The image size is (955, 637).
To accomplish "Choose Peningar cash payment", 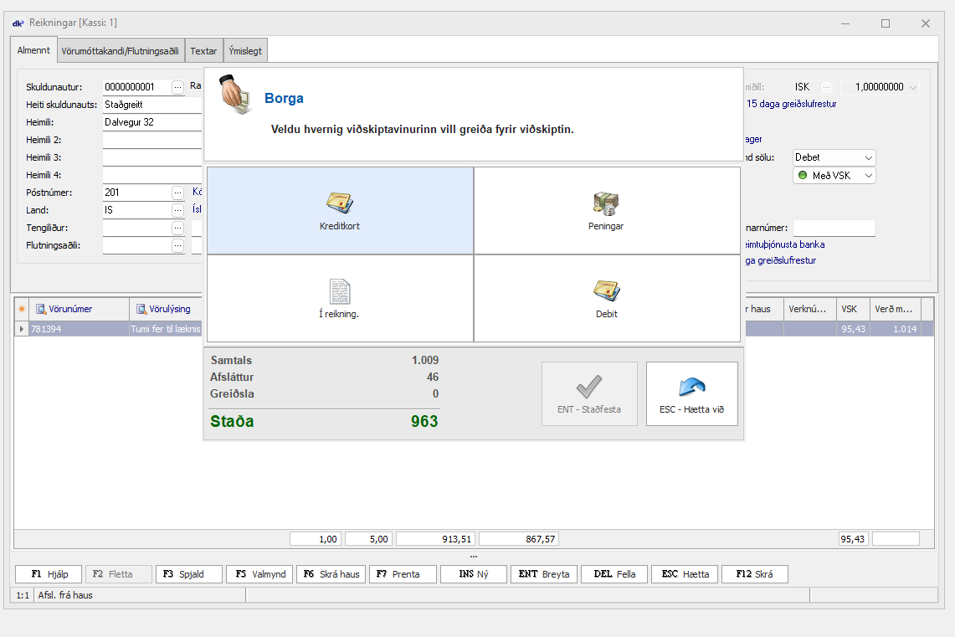I will (607, 210).
